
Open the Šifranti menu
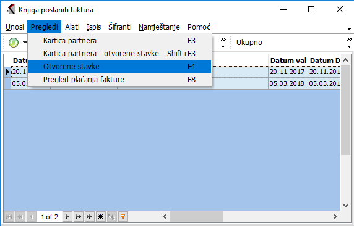click(120, 27)
